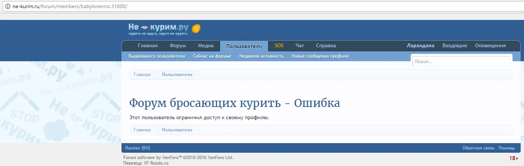Open the Входящие inbox menu
524x166 pixels.
coord(454,46)
